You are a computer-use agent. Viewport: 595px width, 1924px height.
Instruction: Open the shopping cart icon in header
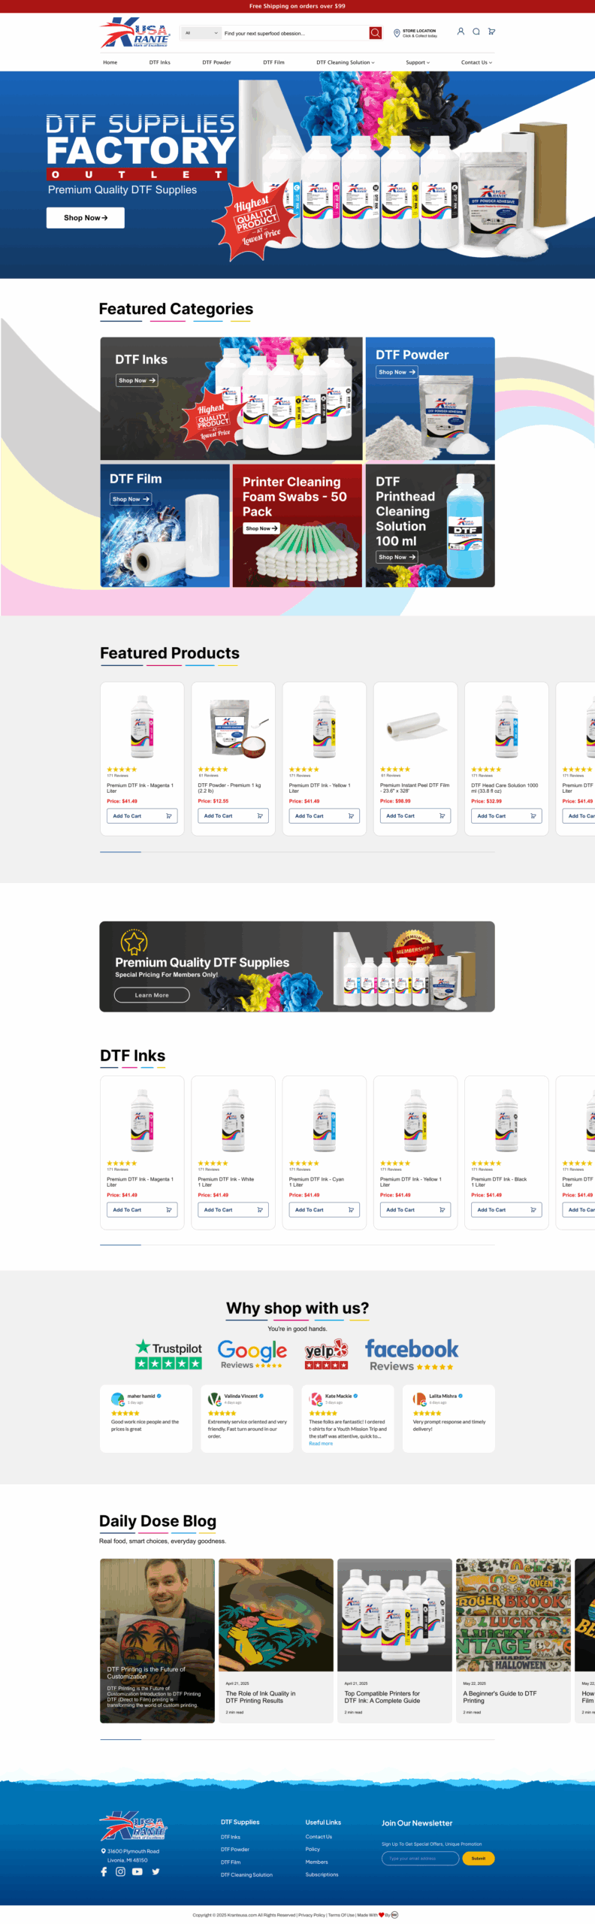491,32
